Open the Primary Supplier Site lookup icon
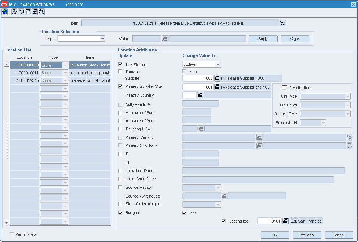Image resolution: width=358 pixels, height=242 pixels. coord(217,87)
